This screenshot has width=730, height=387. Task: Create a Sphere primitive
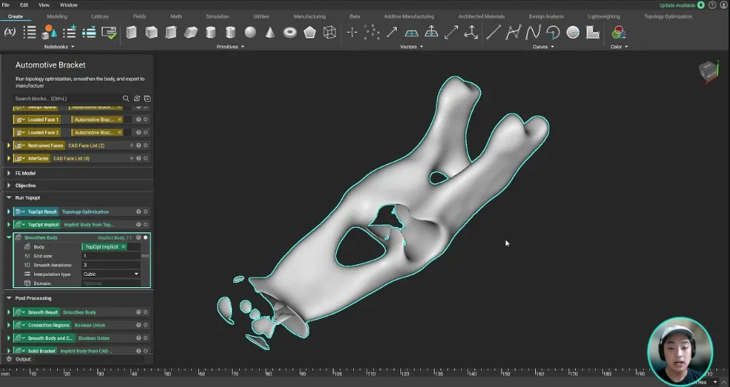pos(250,32)
